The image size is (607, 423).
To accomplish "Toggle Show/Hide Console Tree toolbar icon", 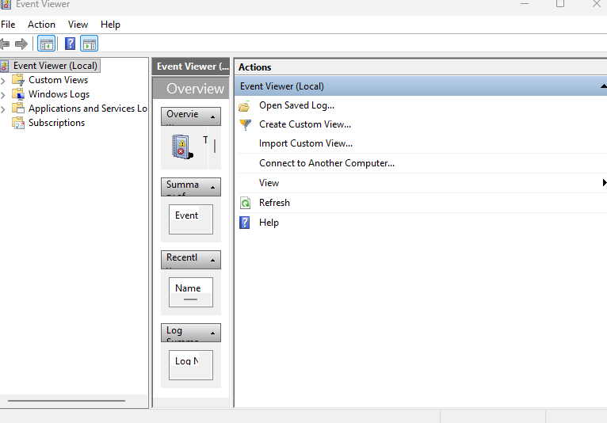I will tap(47, 44).
